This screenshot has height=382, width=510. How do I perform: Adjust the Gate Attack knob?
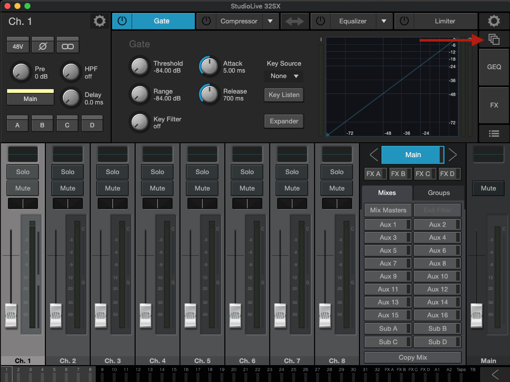pos(209,67)
